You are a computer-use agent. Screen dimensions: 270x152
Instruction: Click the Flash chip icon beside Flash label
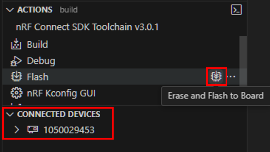click(x=16, y=76)
